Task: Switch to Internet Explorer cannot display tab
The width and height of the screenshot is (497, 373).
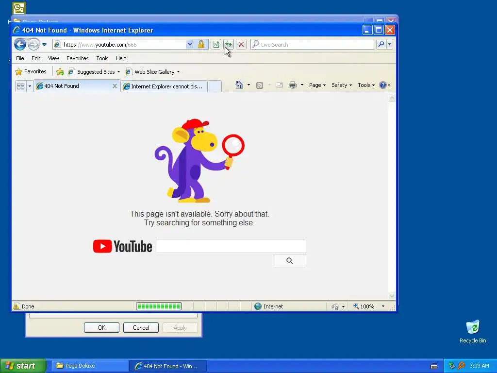Action: click(x=164, y=86)
